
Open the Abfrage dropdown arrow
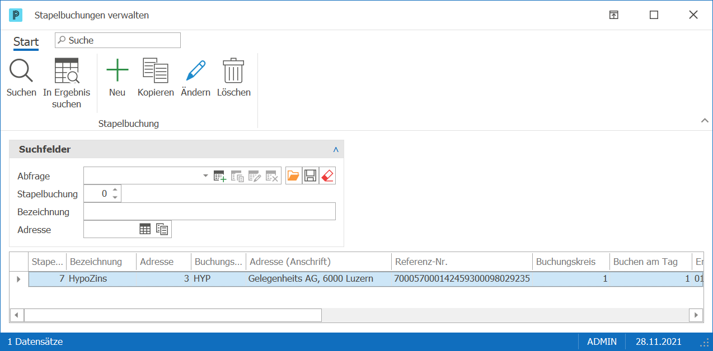coord(205,176)
